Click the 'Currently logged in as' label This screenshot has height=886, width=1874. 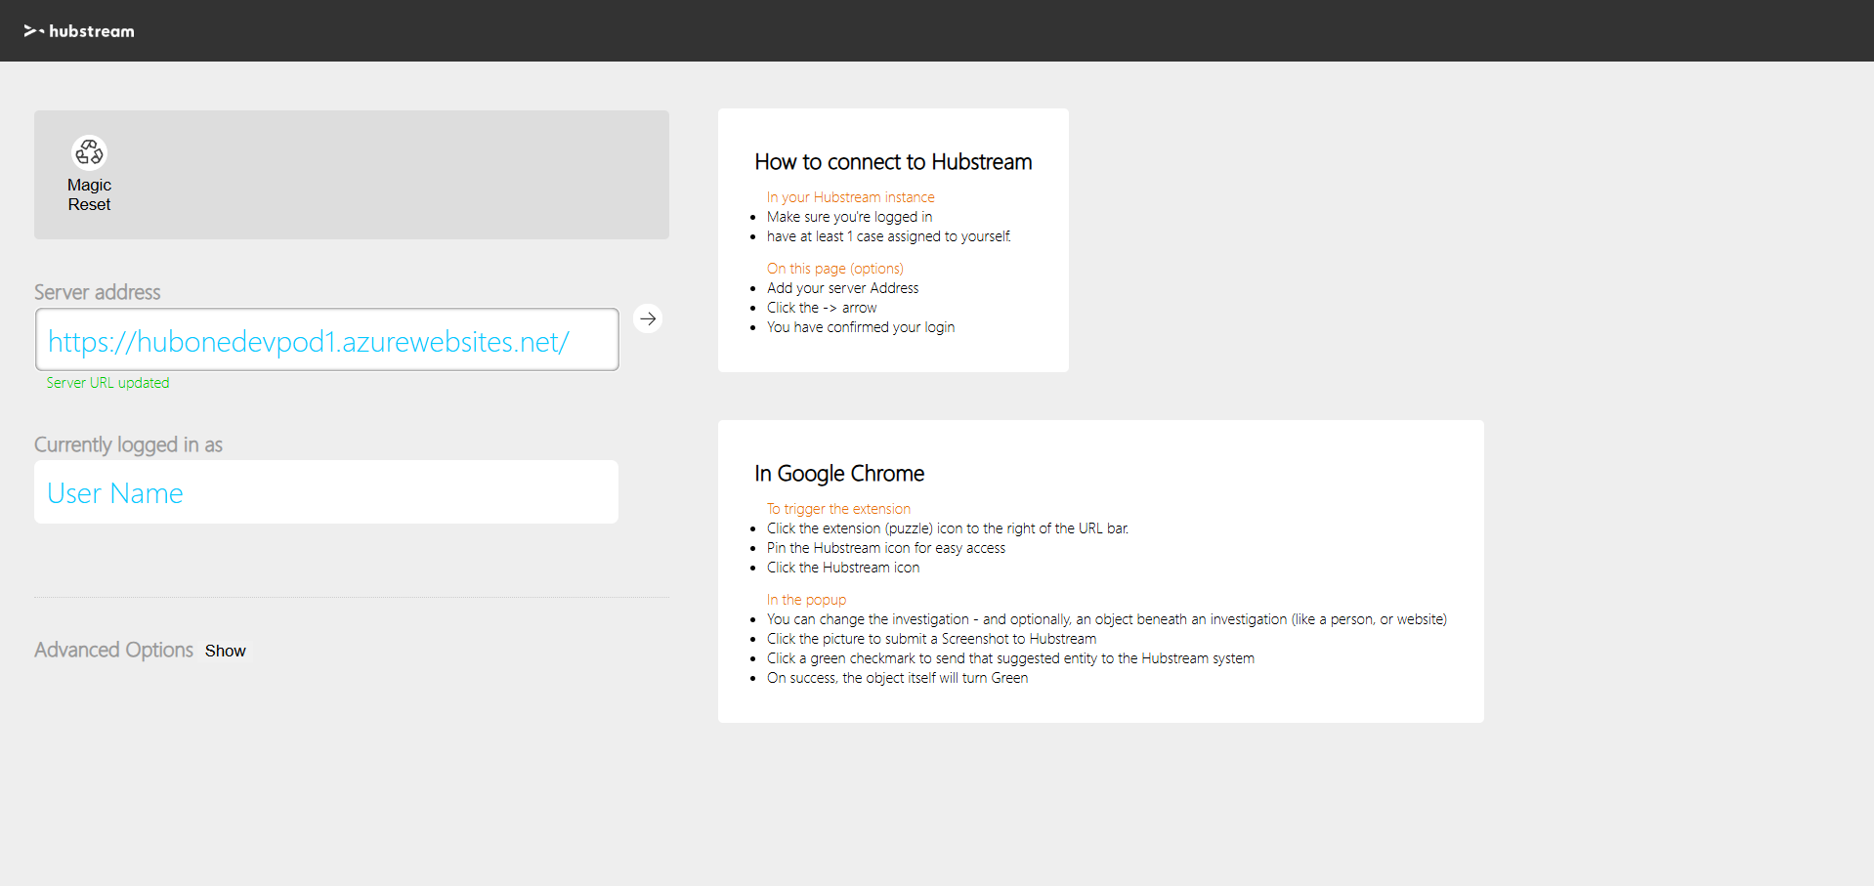coord(128,444)
